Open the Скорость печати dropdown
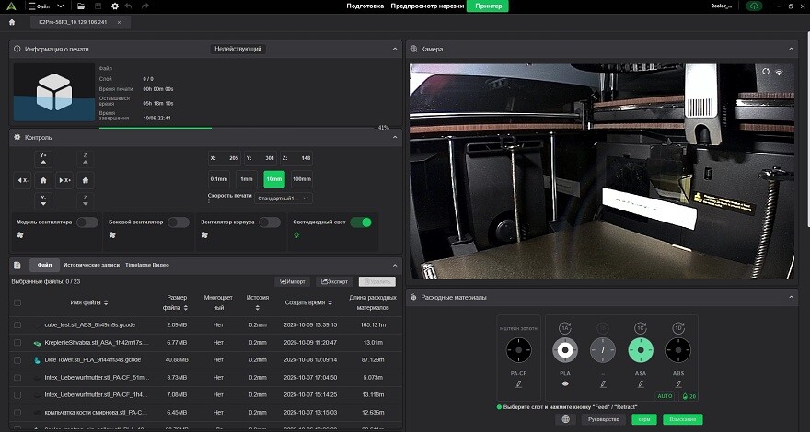 point(283,198)
